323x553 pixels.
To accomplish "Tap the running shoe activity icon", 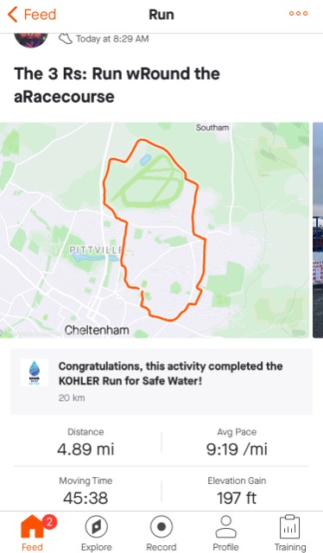I will tap(66, 38).
